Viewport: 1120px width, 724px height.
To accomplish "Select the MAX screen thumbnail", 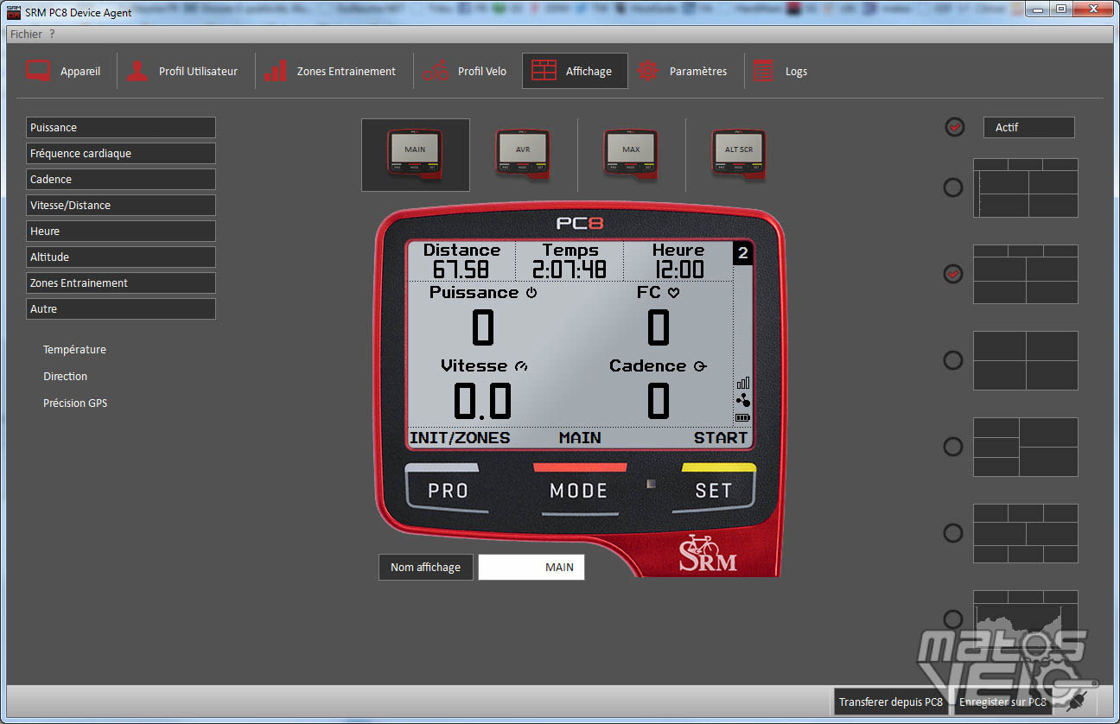I will pos(632,155).
